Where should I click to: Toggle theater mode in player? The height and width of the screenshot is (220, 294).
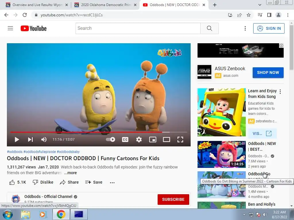(167, 140)
